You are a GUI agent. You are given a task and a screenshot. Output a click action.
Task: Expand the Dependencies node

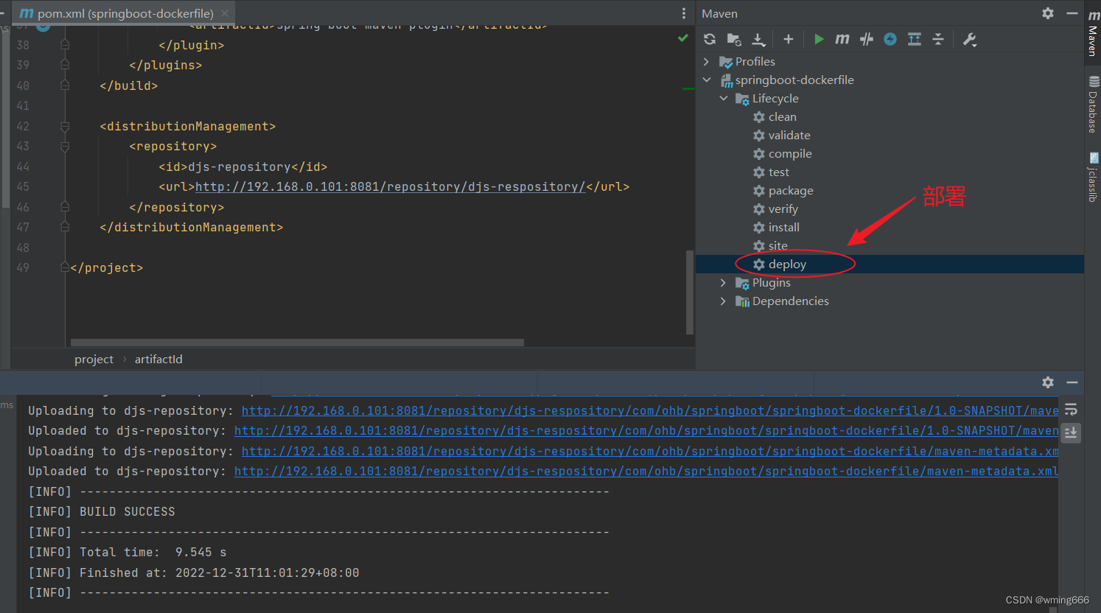click(723, 301)
